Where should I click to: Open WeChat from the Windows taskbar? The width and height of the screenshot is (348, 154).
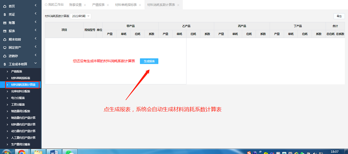[x=70, y=152]
